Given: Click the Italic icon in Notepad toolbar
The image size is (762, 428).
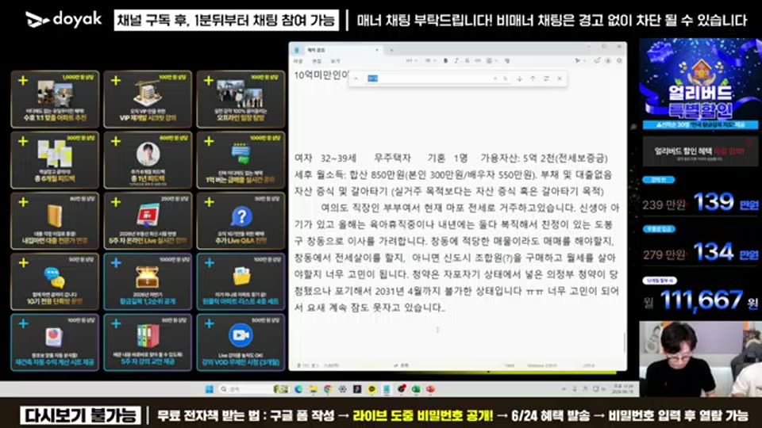Looking at the screenshot, I should pos(456,61).
